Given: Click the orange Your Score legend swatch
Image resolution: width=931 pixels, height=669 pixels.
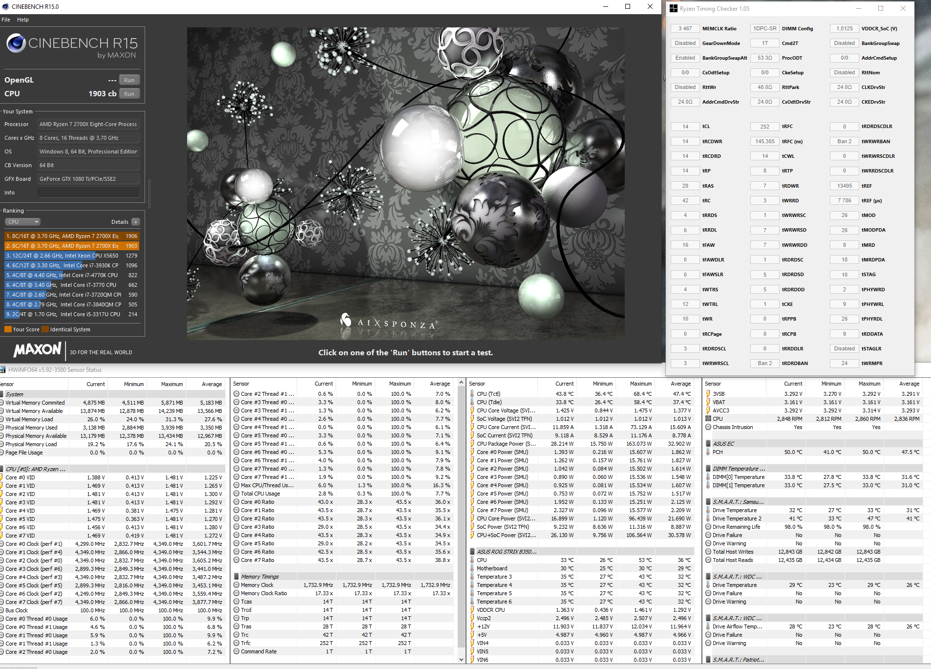Looking at the screenshot, I should tap(8, 329).
